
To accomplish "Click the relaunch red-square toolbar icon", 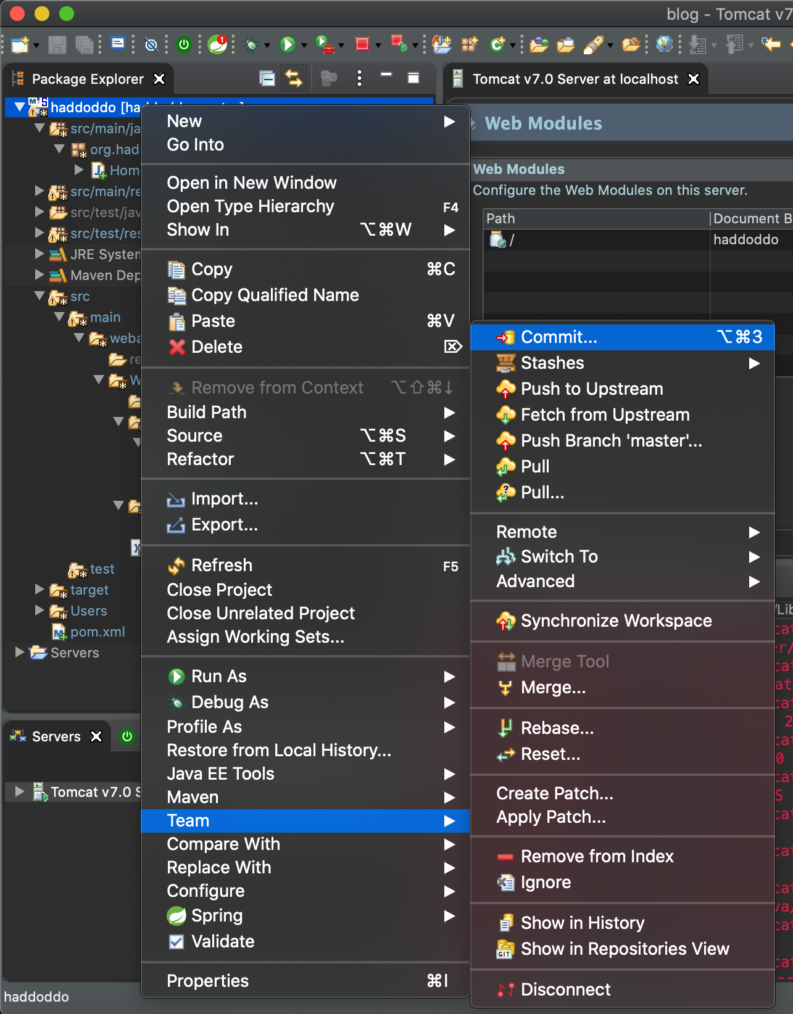I will click(399, 44).
